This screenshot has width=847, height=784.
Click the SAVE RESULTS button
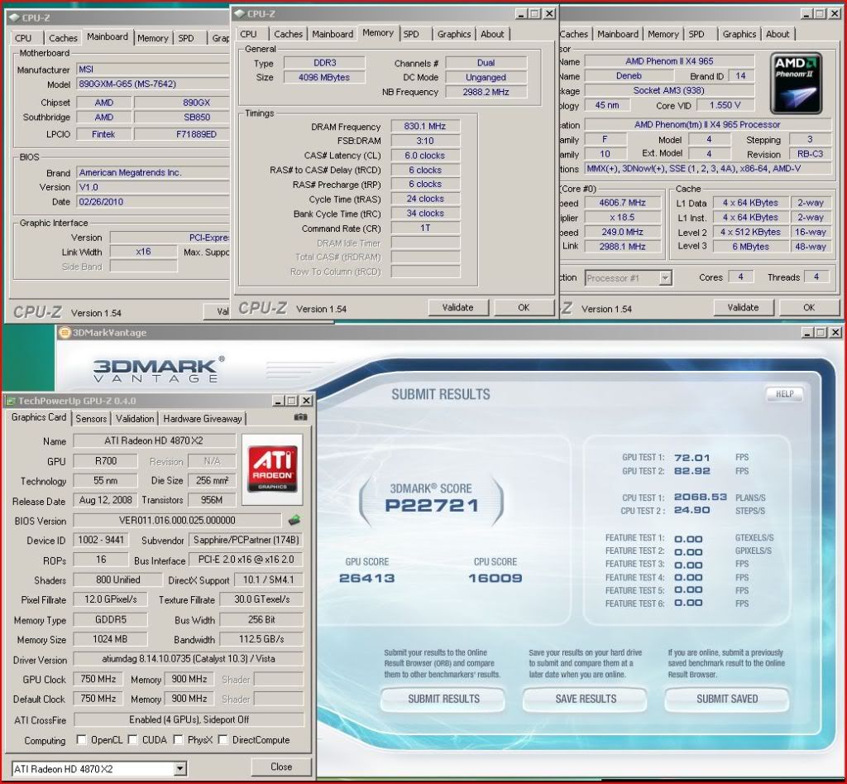(x=586, y=699)
